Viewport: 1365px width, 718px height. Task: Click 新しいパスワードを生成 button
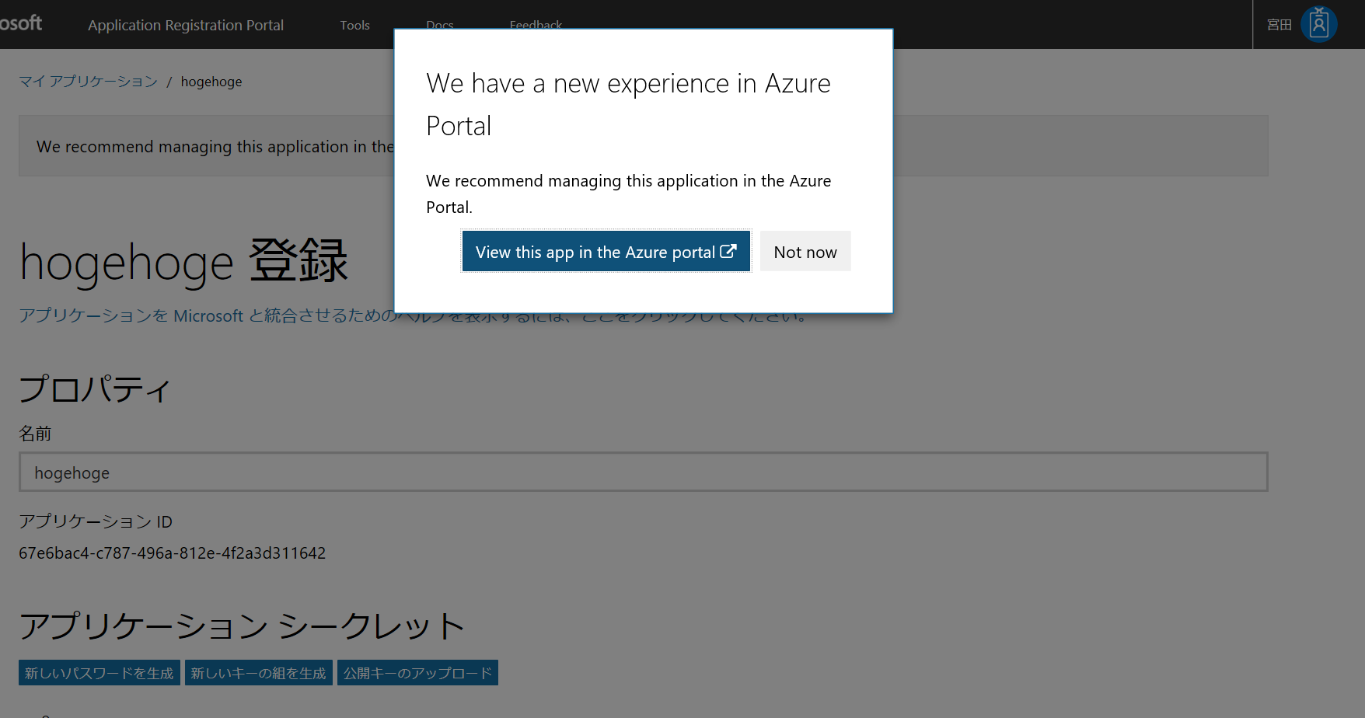(99, 673)
